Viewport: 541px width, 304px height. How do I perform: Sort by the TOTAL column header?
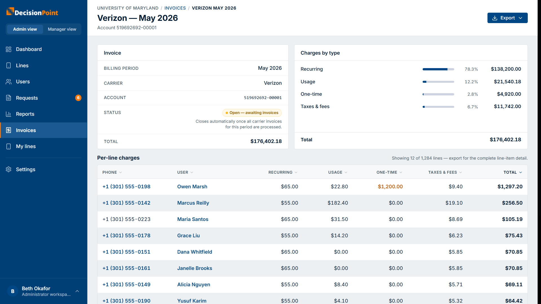tap(513, 172)
